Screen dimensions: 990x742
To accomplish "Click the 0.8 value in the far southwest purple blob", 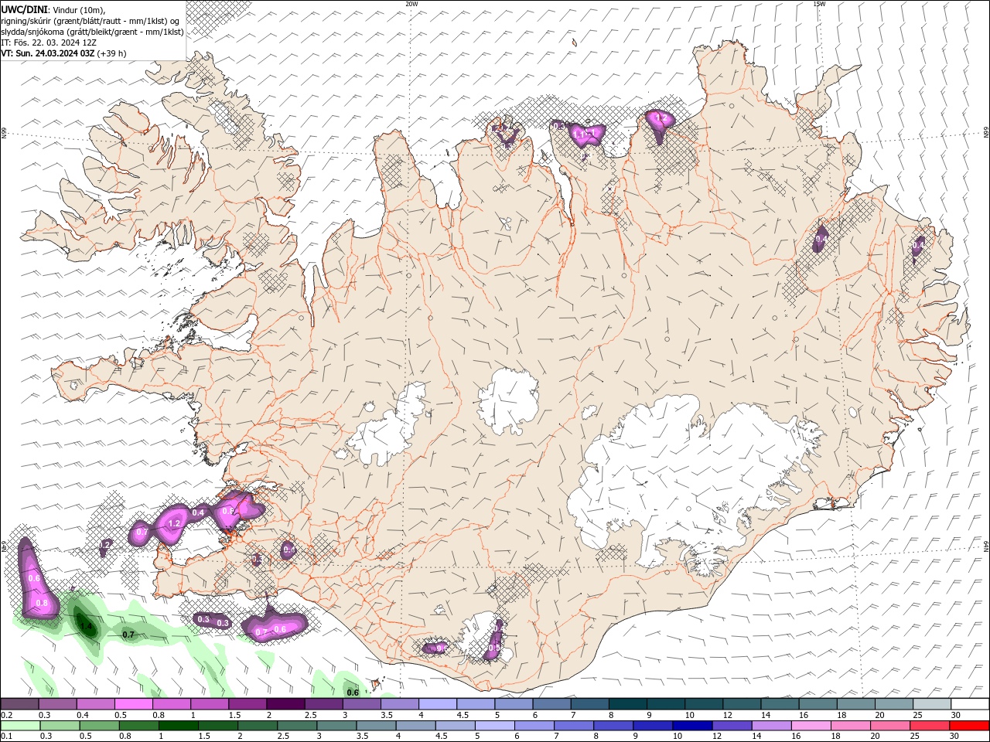I will pyautogui.click(x=43, y=603).
